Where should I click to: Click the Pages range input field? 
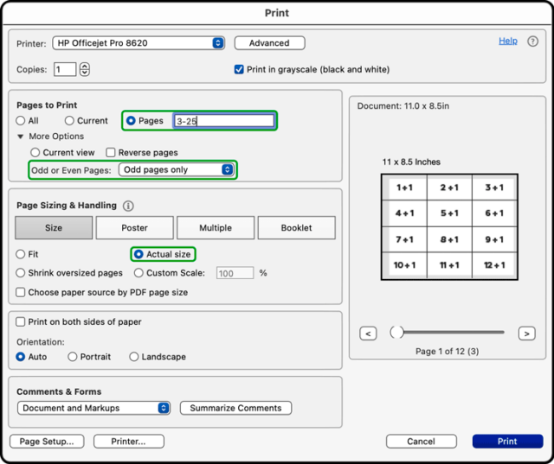223,121
